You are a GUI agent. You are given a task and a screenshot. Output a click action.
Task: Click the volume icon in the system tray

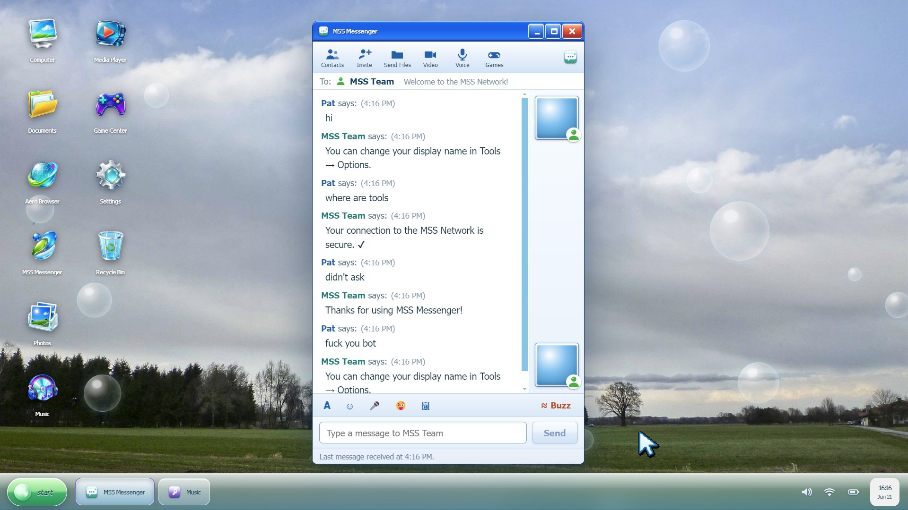tap(807, 492)
